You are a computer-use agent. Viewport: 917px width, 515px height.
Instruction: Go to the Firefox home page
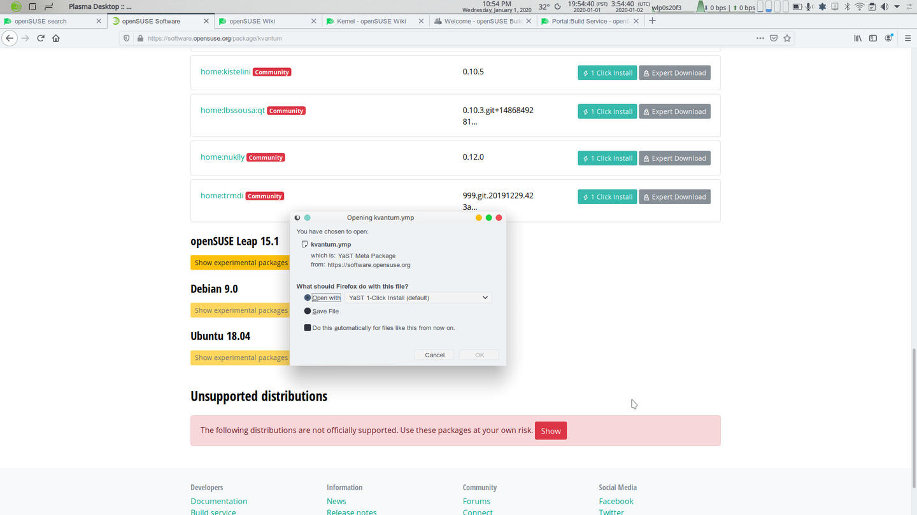[x=56, y=38]
